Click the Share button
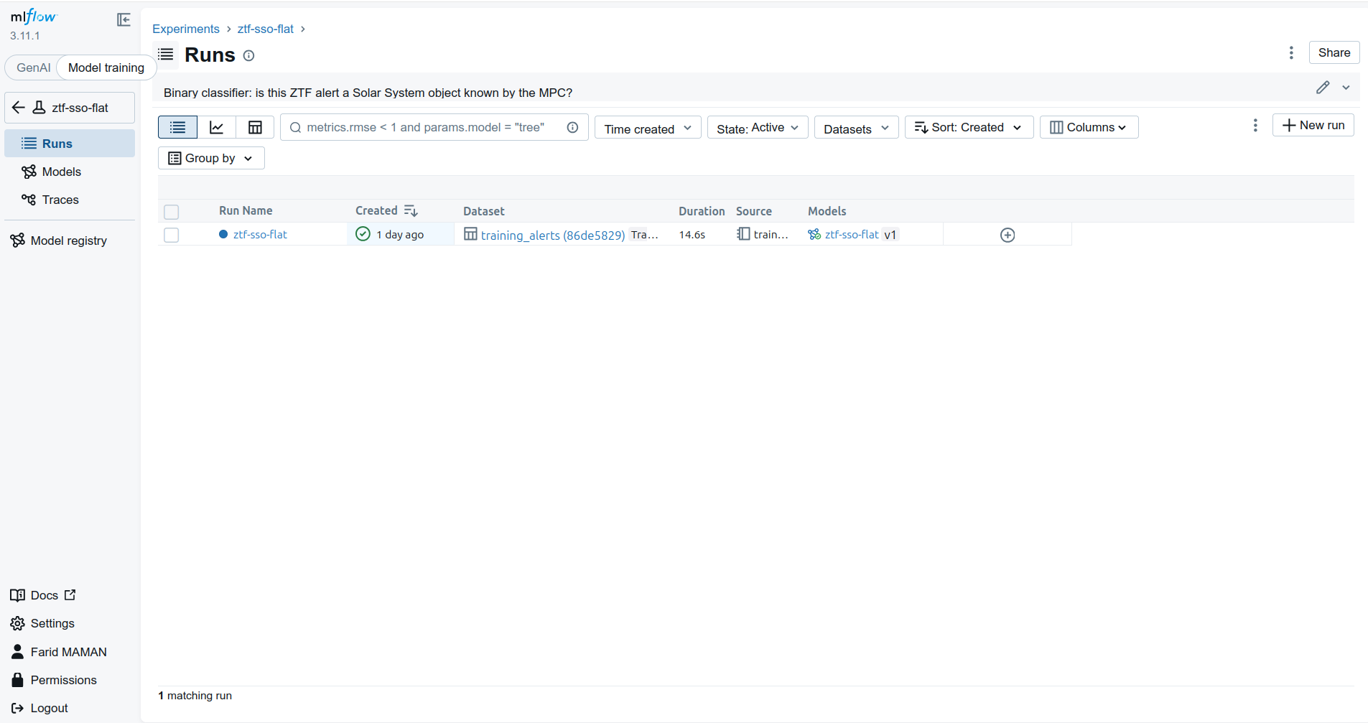The width and height of the screenshot is (1368, 723). pyautogui.click(x=1334, y=52)
